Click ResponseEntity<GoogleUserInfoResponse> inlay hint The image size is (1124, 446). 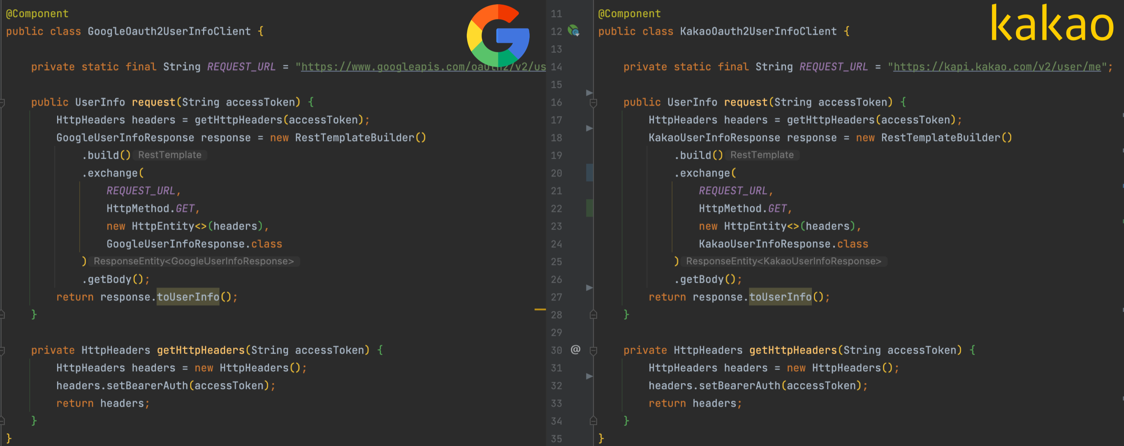pos(194,261)
